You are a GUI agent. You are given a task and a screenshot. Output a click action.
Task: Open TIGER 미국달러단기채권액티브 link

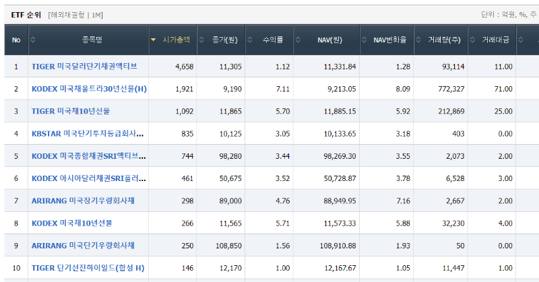84,66
